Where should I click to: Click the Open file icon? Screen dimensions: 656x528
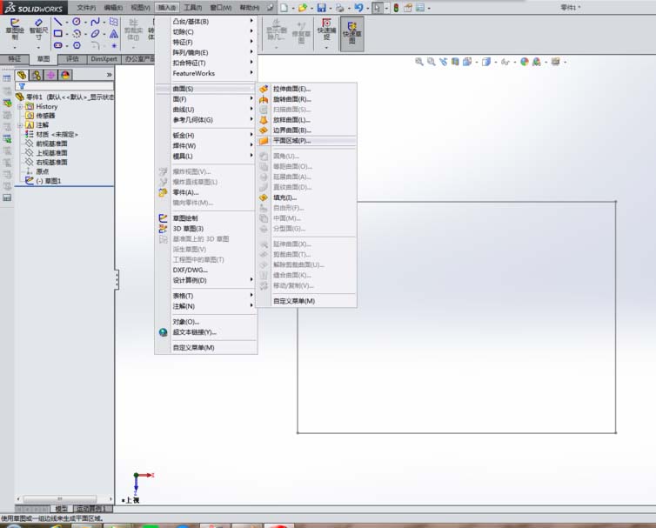(x=303, y=8)
